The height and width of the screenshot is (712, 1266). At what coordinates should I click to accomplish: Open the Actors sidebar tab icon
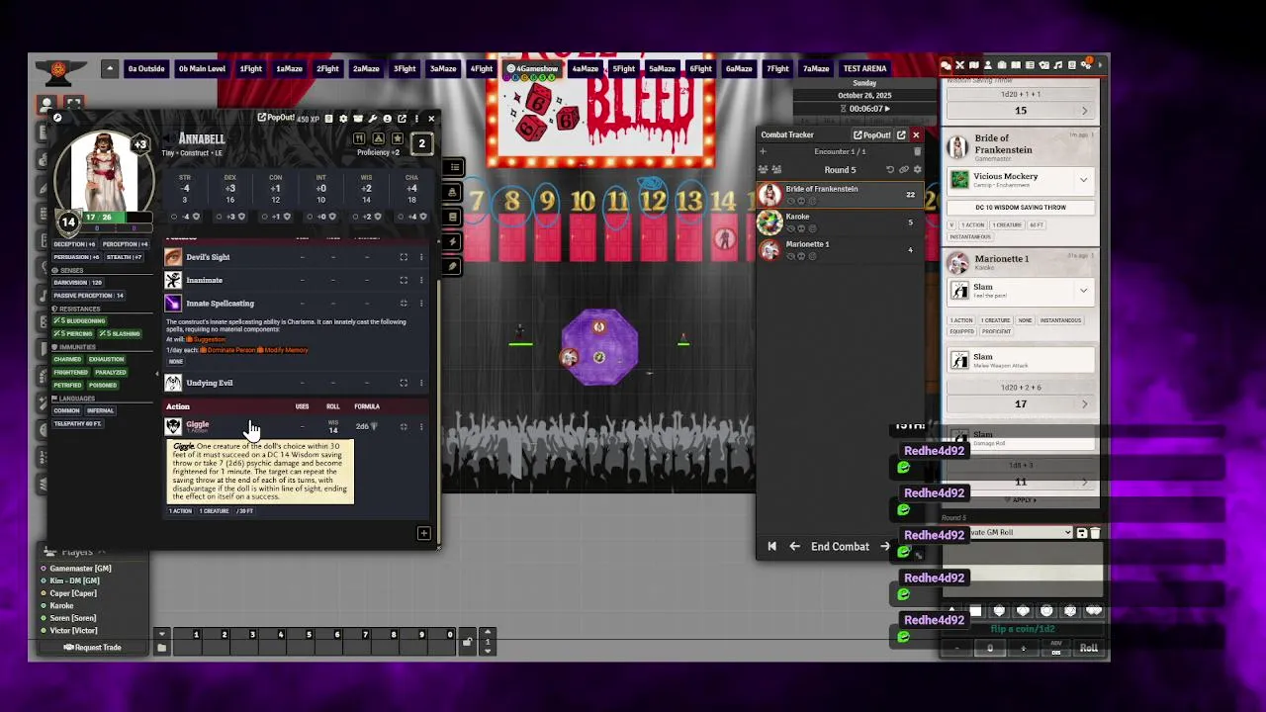(988, 65)
